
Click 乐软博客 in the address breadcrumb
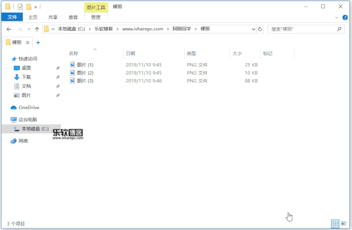[x=104, y=29]
